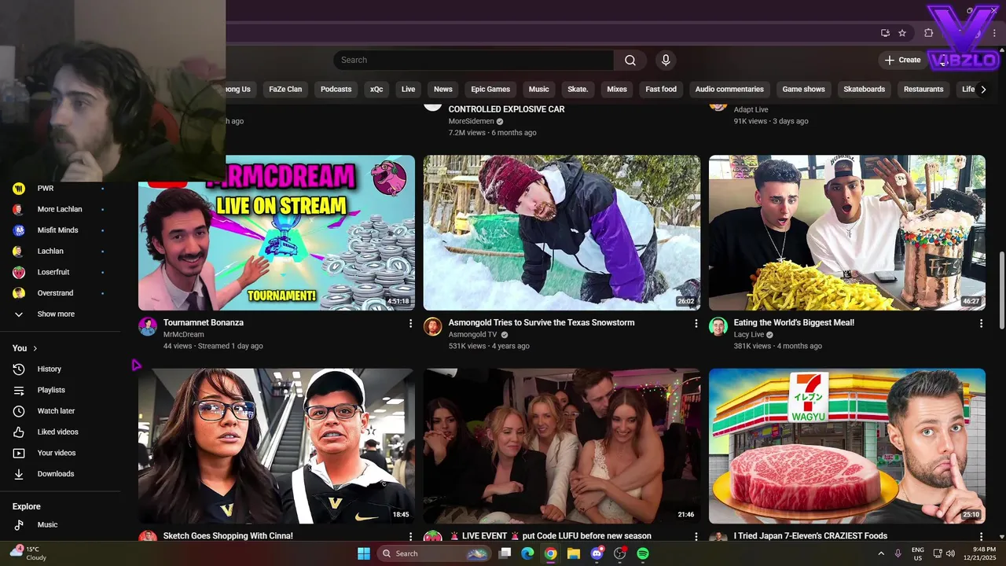This screenshot has width=1006, height=566.
Task: Bookmark this page with the star icon
Action: pos(902,33)
